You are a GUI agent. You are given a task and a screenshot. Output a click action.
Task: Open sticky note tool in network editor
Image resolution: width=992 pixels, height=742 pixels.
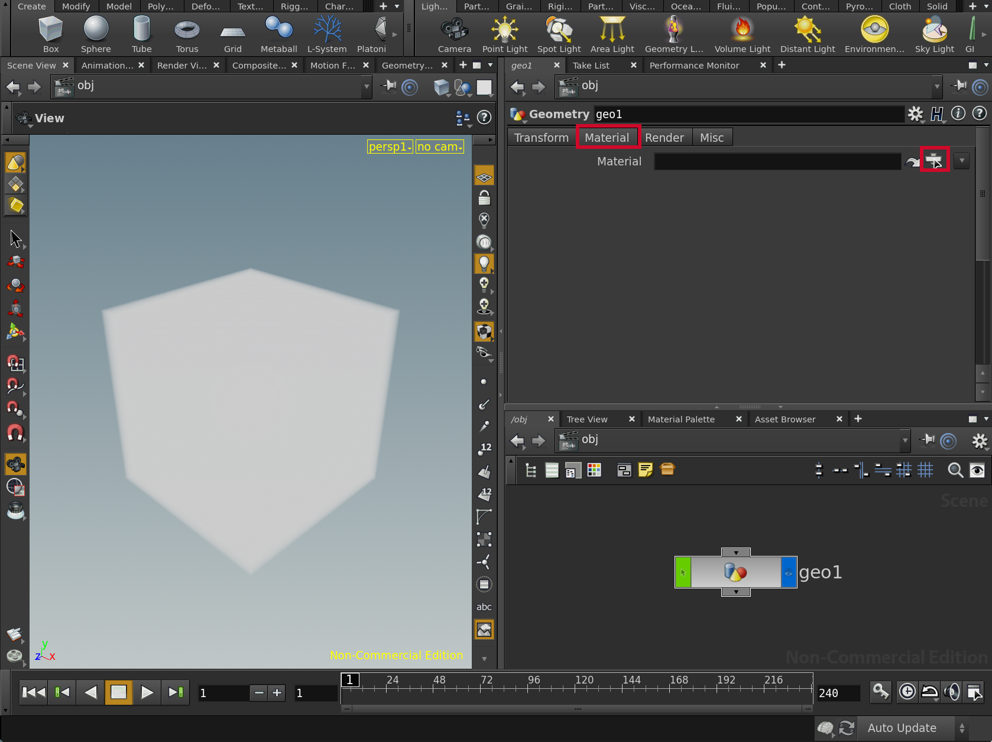(646, 470)
